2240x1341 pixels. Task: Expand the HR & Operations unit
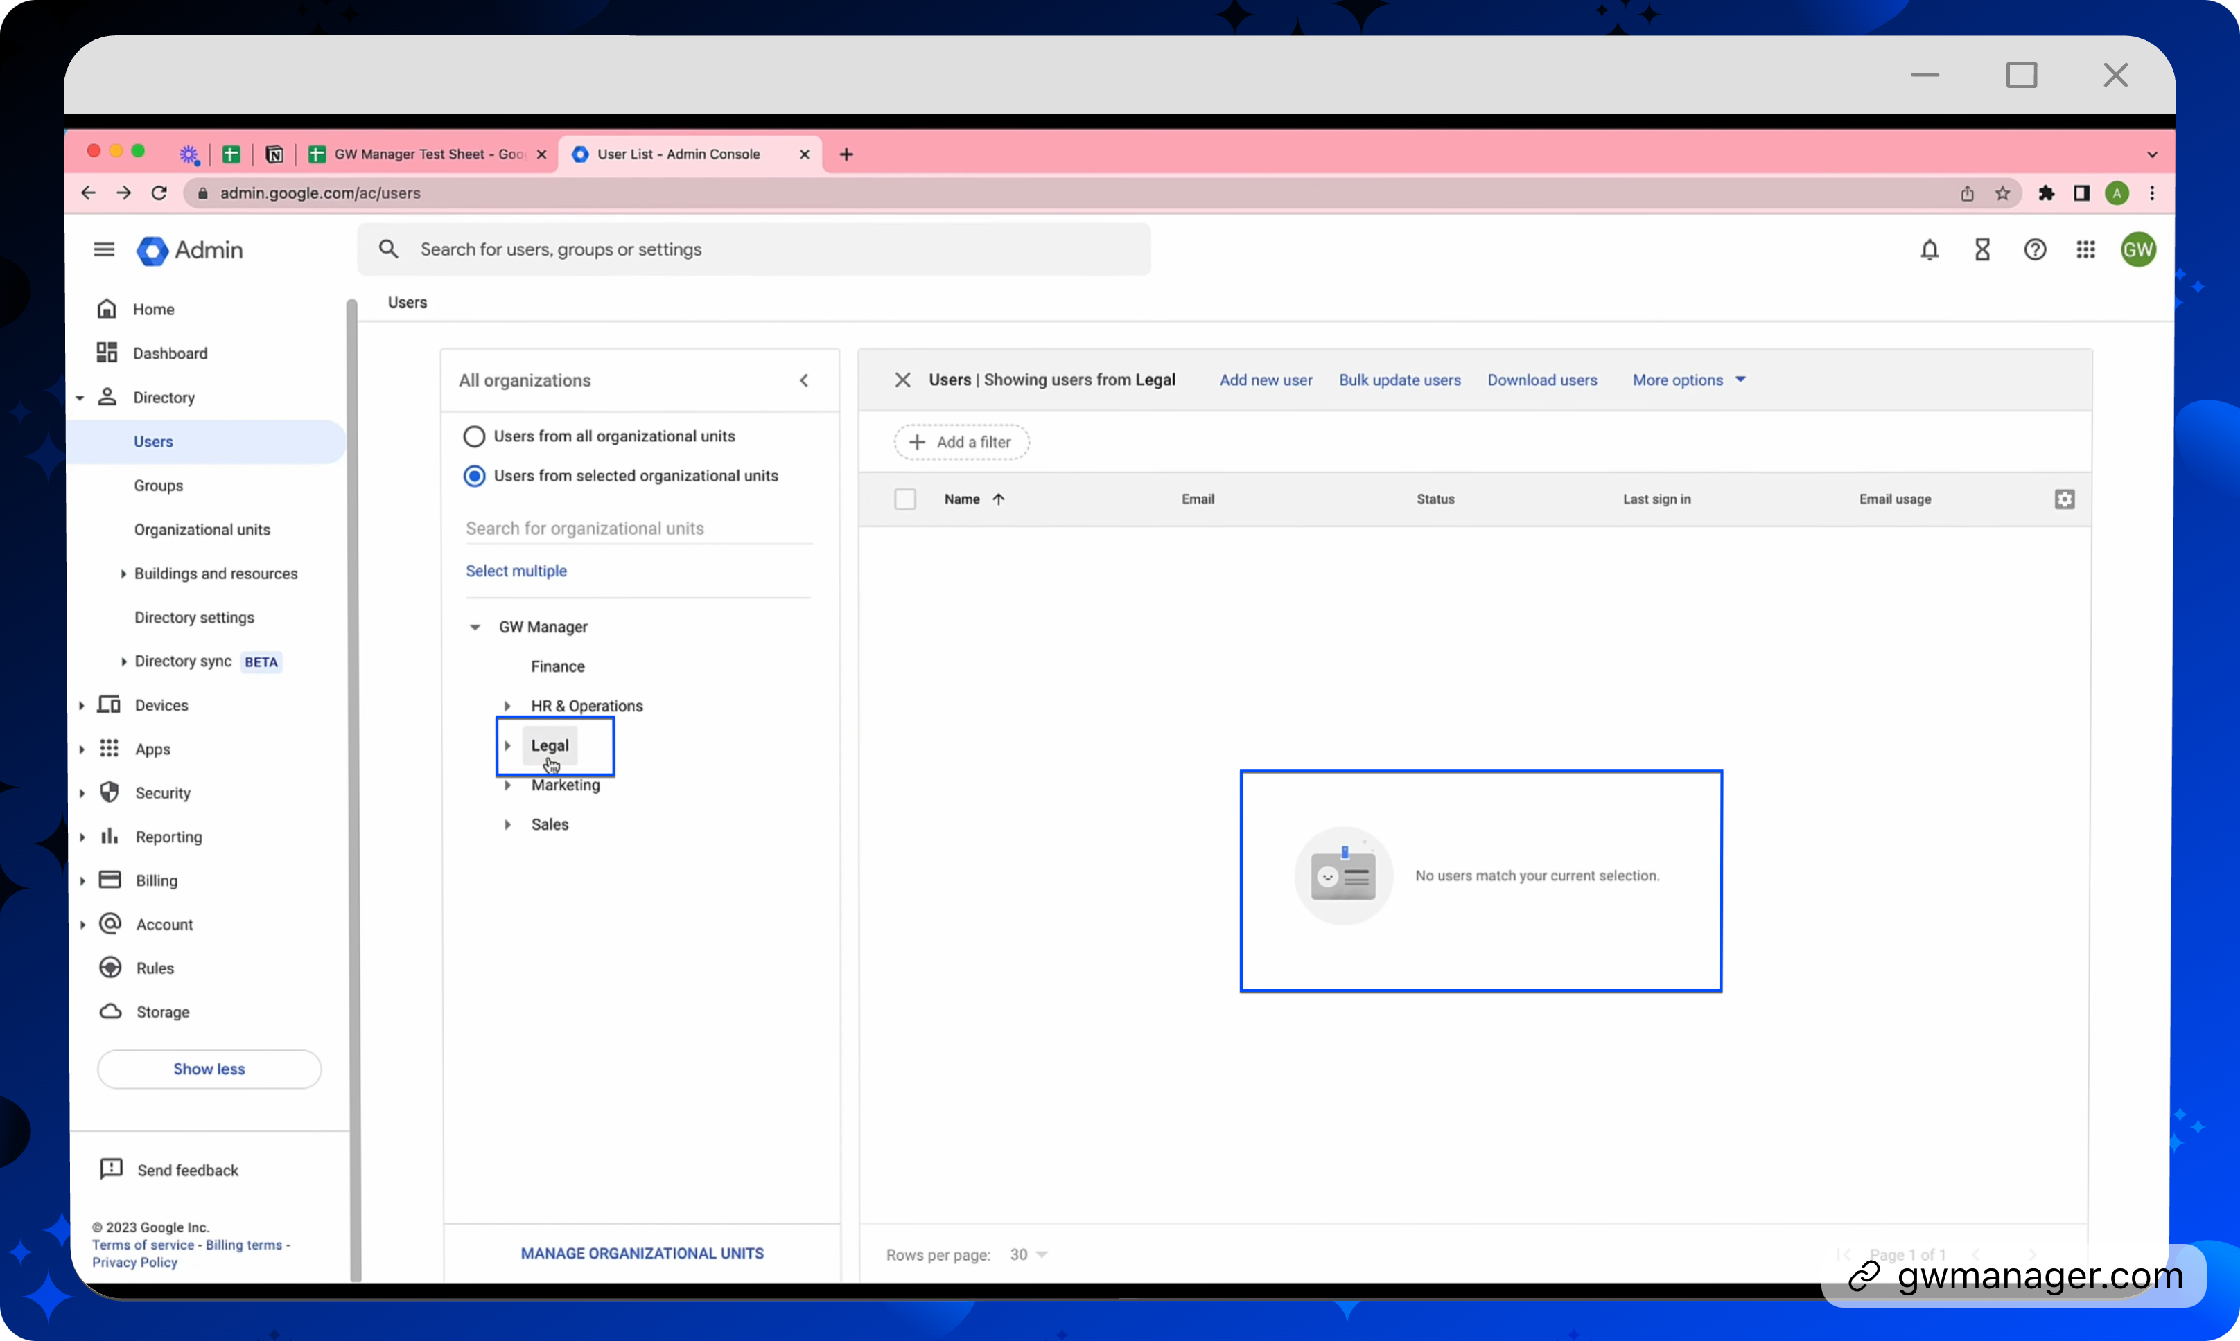(x=507, y=706)
